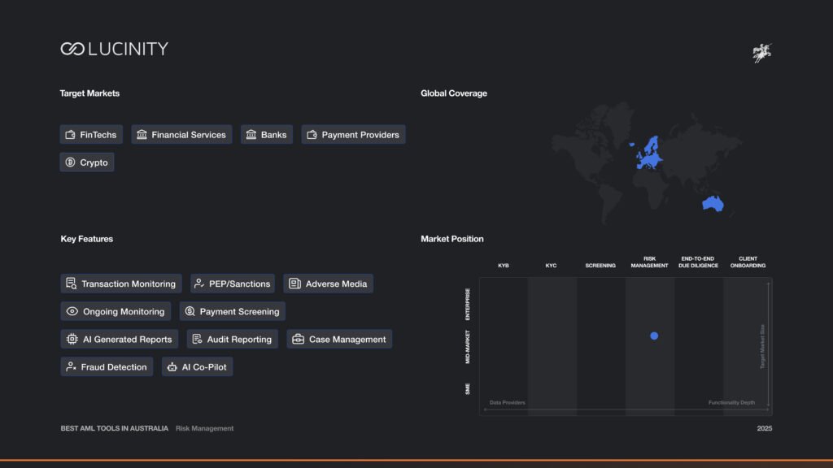Open the AI Co-Pilot feature label
833x468 pixels.
tap(204, 366)
